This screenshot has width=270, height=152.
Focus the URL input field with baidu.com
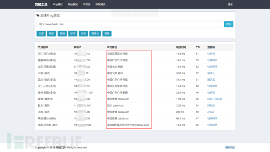130,24
